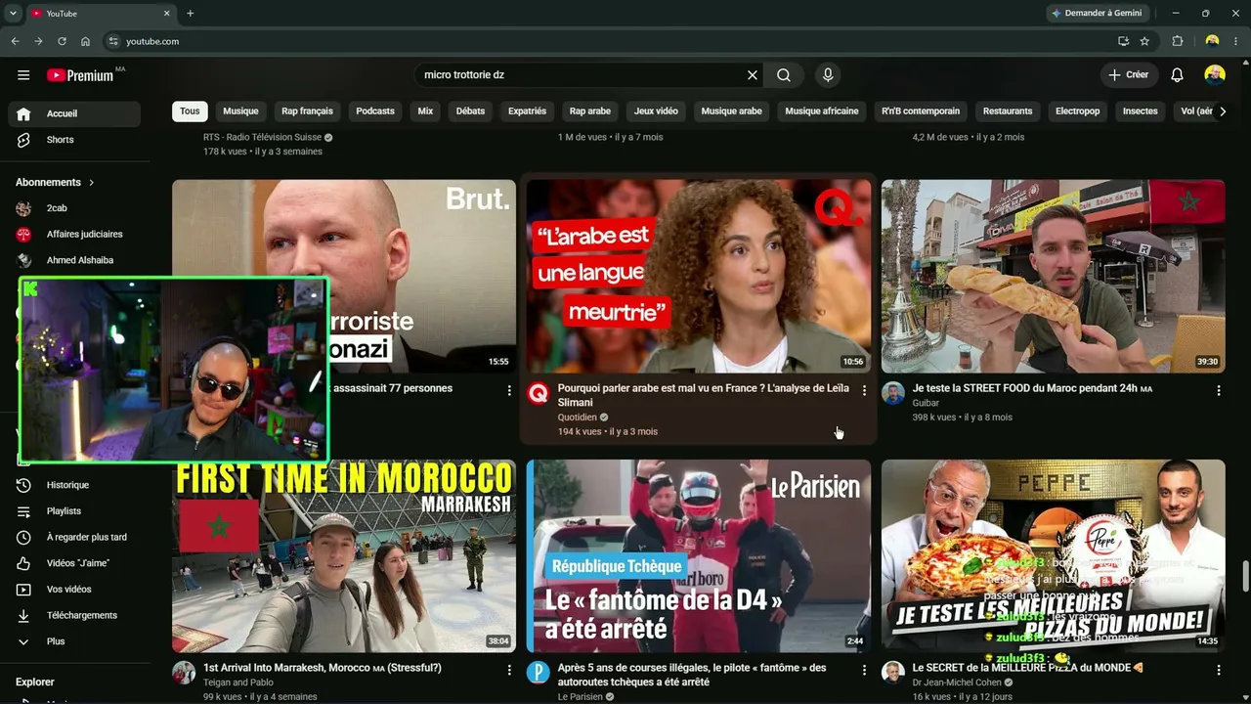Select the Electropop filter chip
The width and height of the screenshot is (1251, 704).
(1078, 111)
